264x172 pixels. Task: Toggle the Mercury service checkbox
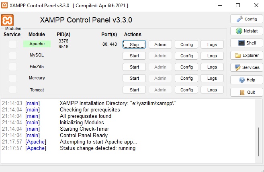[13, 78]
